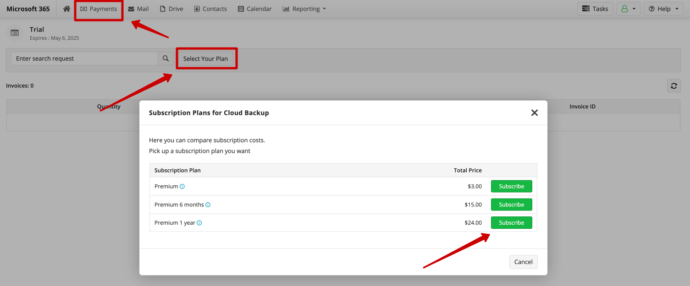Screen dimensions: 690x286
Task: Open the Drive section
Action: tap(171, 9)
